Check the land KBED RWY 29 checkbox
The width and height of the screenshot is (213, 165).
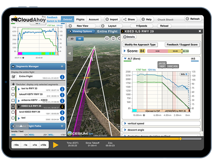(x=13, y=112)
